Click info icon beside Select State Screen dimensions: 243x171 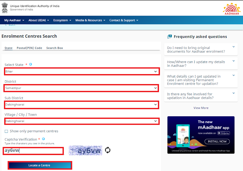point(31,64)
